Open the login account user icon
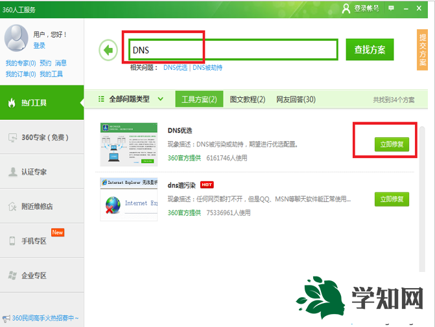435x327 pixels. click(x=346, y=8)
